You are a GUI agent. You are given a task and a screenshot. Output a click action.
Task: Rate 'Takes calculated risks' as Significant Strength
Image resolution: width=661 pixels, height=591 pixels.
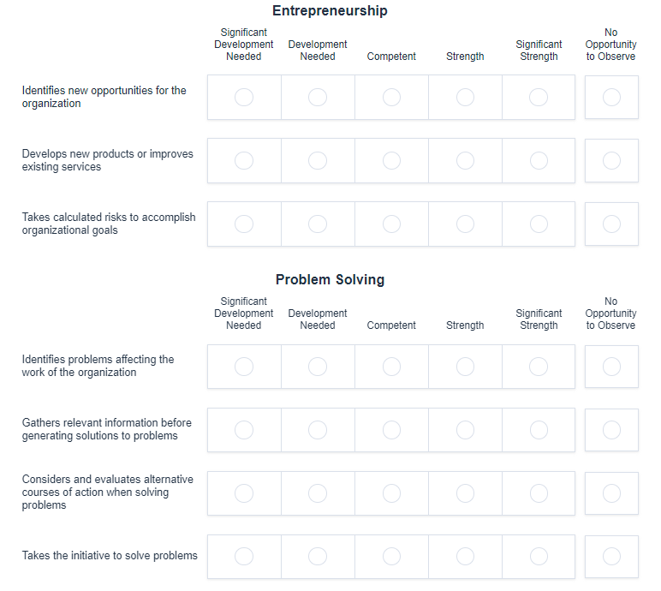tap(539, 224)
